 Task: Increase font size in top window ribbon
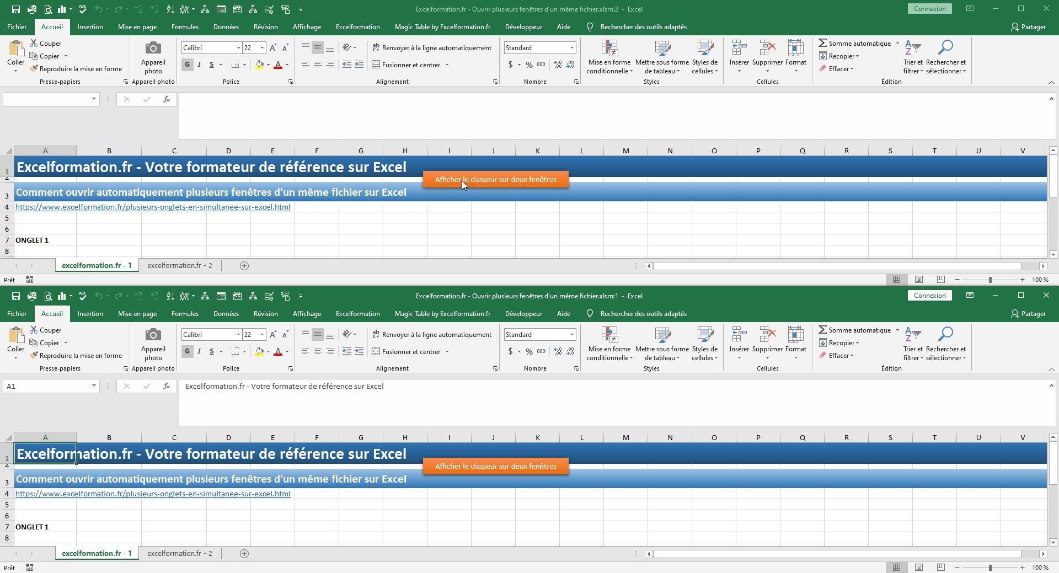tap(273, 48)
